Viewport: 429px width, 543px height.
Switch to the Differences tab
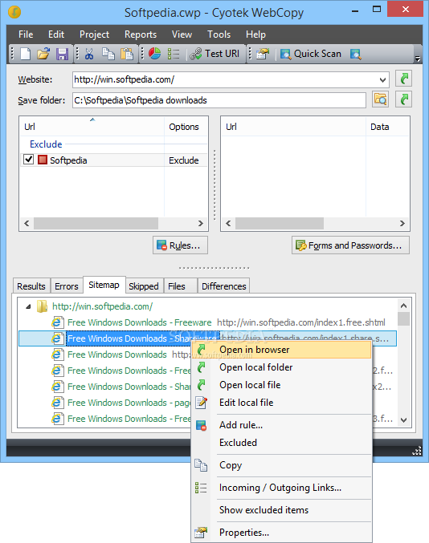223,286
